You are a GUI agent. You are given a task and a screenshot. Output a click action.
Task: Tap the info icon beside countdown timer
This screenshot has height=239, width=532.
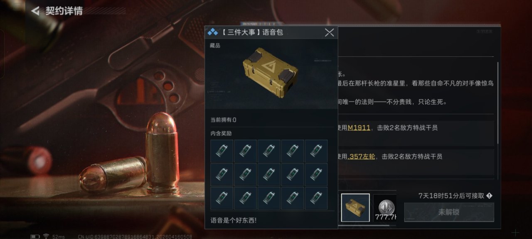point(489,195)
